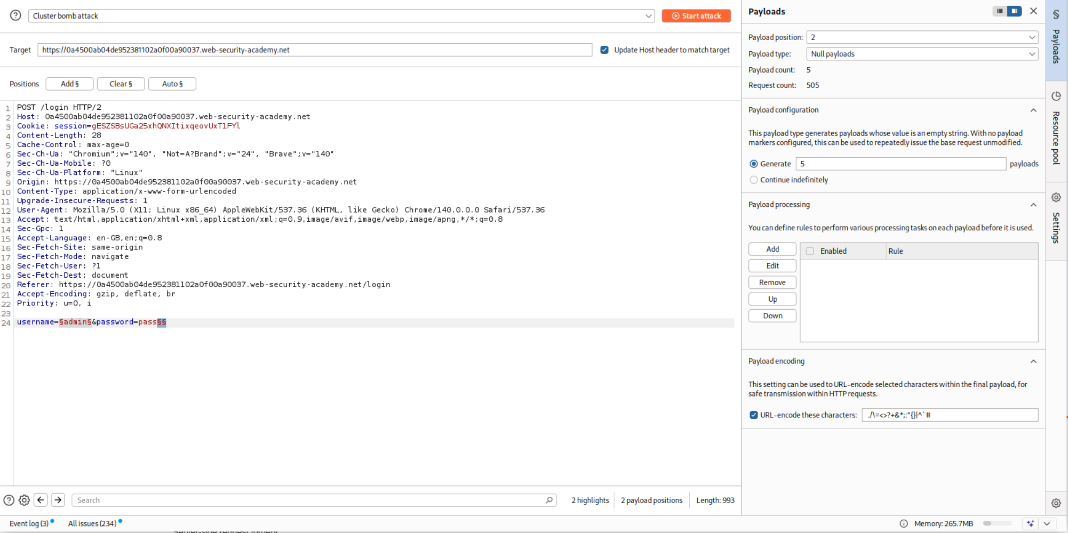Select the Continue indefinitely radio option

pos(754,180)
